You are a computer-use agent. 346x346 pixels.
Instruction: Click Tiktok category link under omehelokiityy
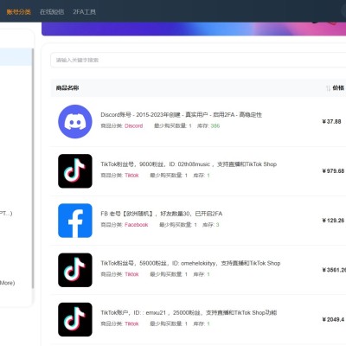131,274
